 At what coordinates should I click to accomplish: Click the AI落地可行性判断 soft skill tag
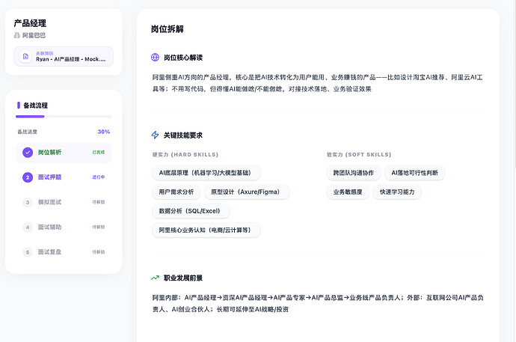tap(414, 173)
